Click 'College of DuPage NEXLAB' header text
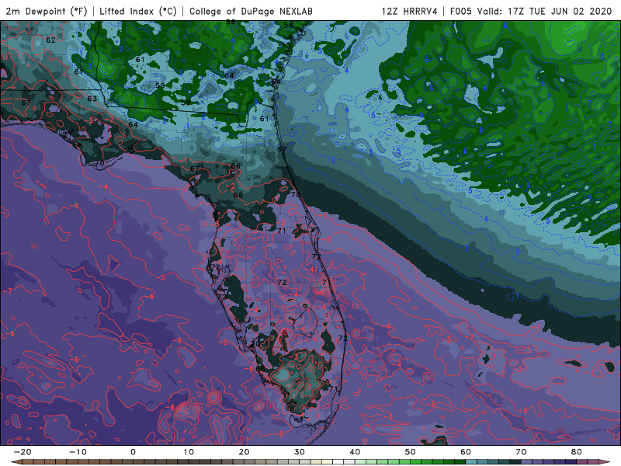621x466 pixels. point(251,11)
